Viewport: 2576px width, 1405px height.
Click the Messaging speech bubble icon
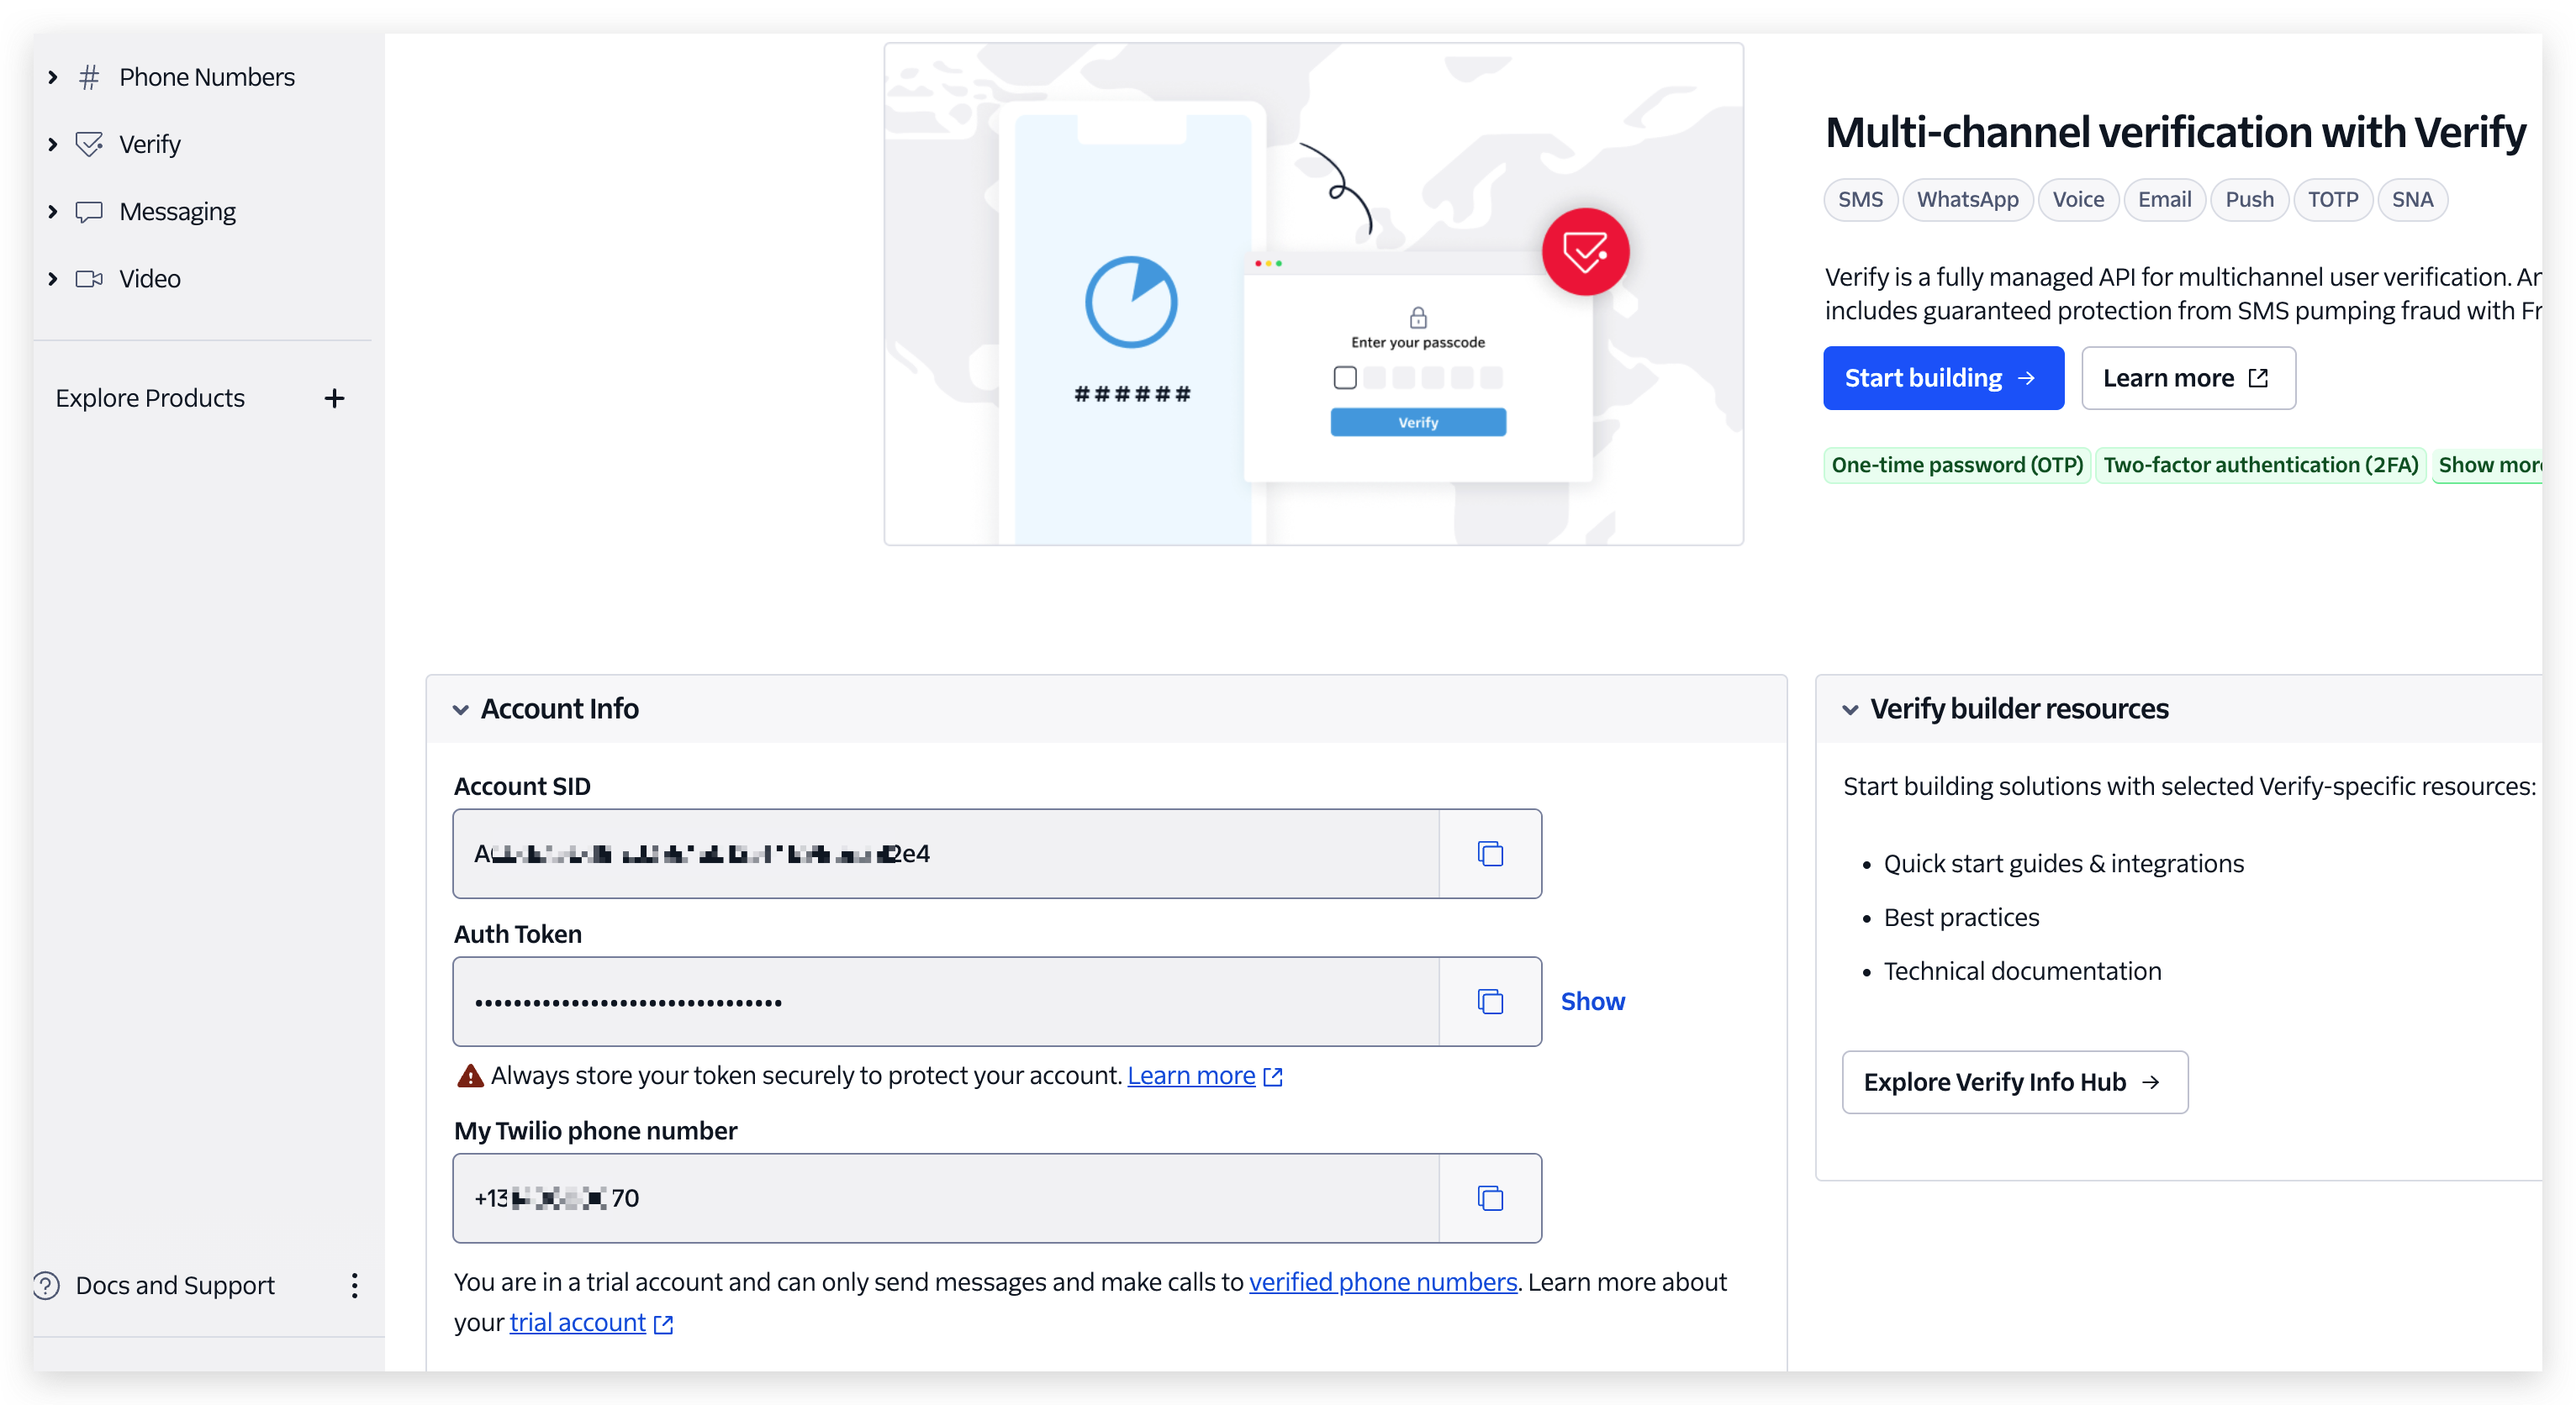pos(89,212)
